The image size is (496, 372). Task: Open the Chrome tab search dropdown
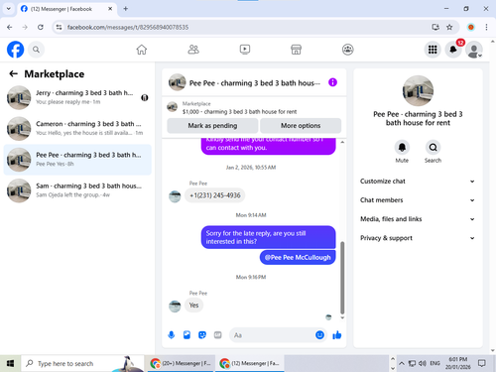click(x=9, y=9)
